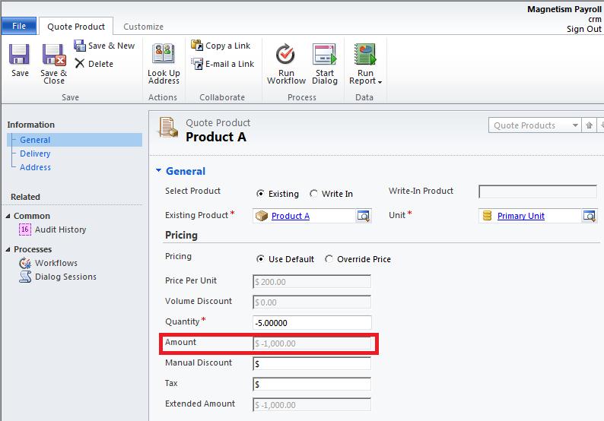Click the Run Workflow icon

(286, 55)
